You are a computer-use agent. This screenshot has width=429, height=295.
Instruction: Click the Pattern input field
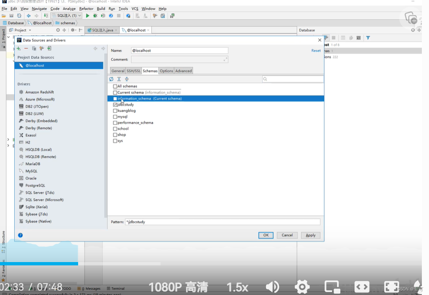pyautogui.click(x=222, y=222)
